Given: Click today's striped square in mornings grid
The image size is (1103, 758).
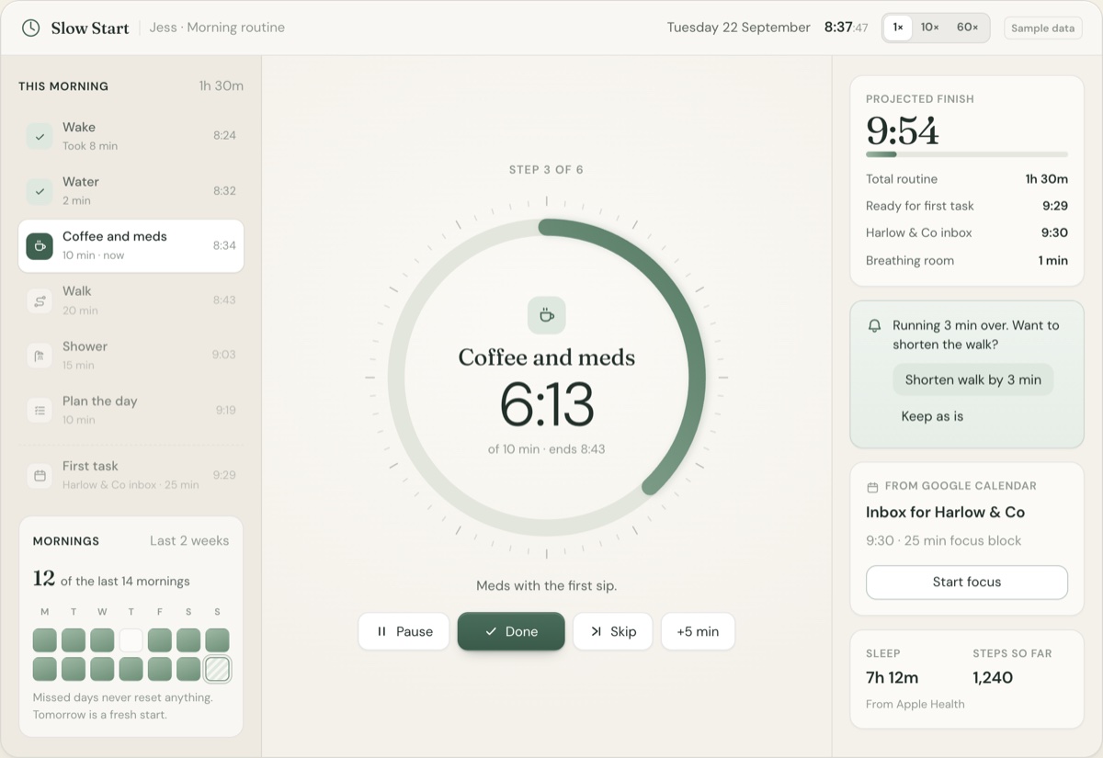Looking at the screenshot, I should 218,669.
